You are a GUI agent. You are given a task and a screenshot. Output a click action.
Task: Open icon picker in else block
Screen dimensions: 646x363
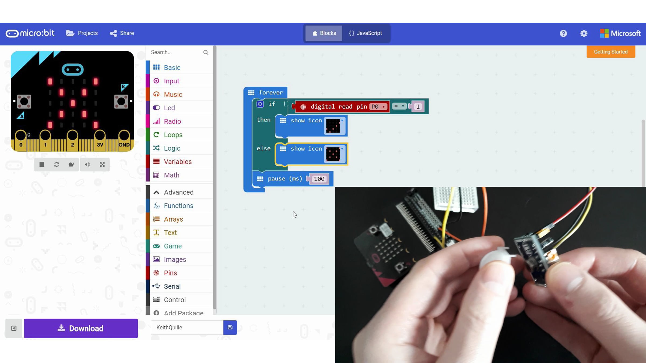(x=334, y=154)
